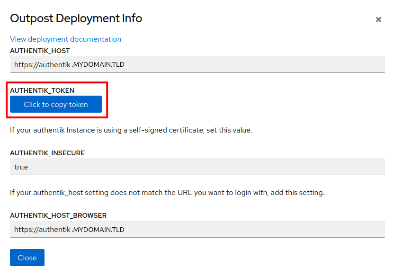Click the AUTHENTIK_INSECURE label
This screenshot has height=276, width=394.
pos(47,153)
